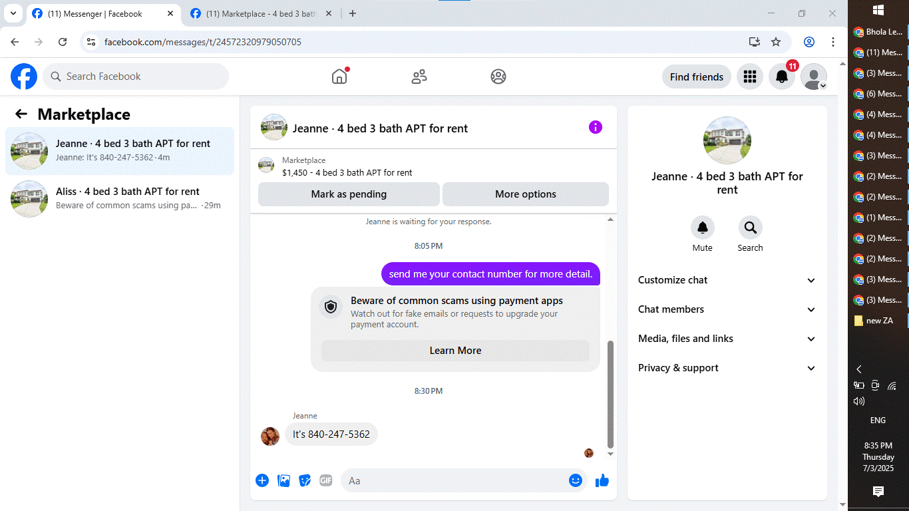This screenshot has width=909, height=511.
Task: Reload the current page
Action: [x=63, y=42]
